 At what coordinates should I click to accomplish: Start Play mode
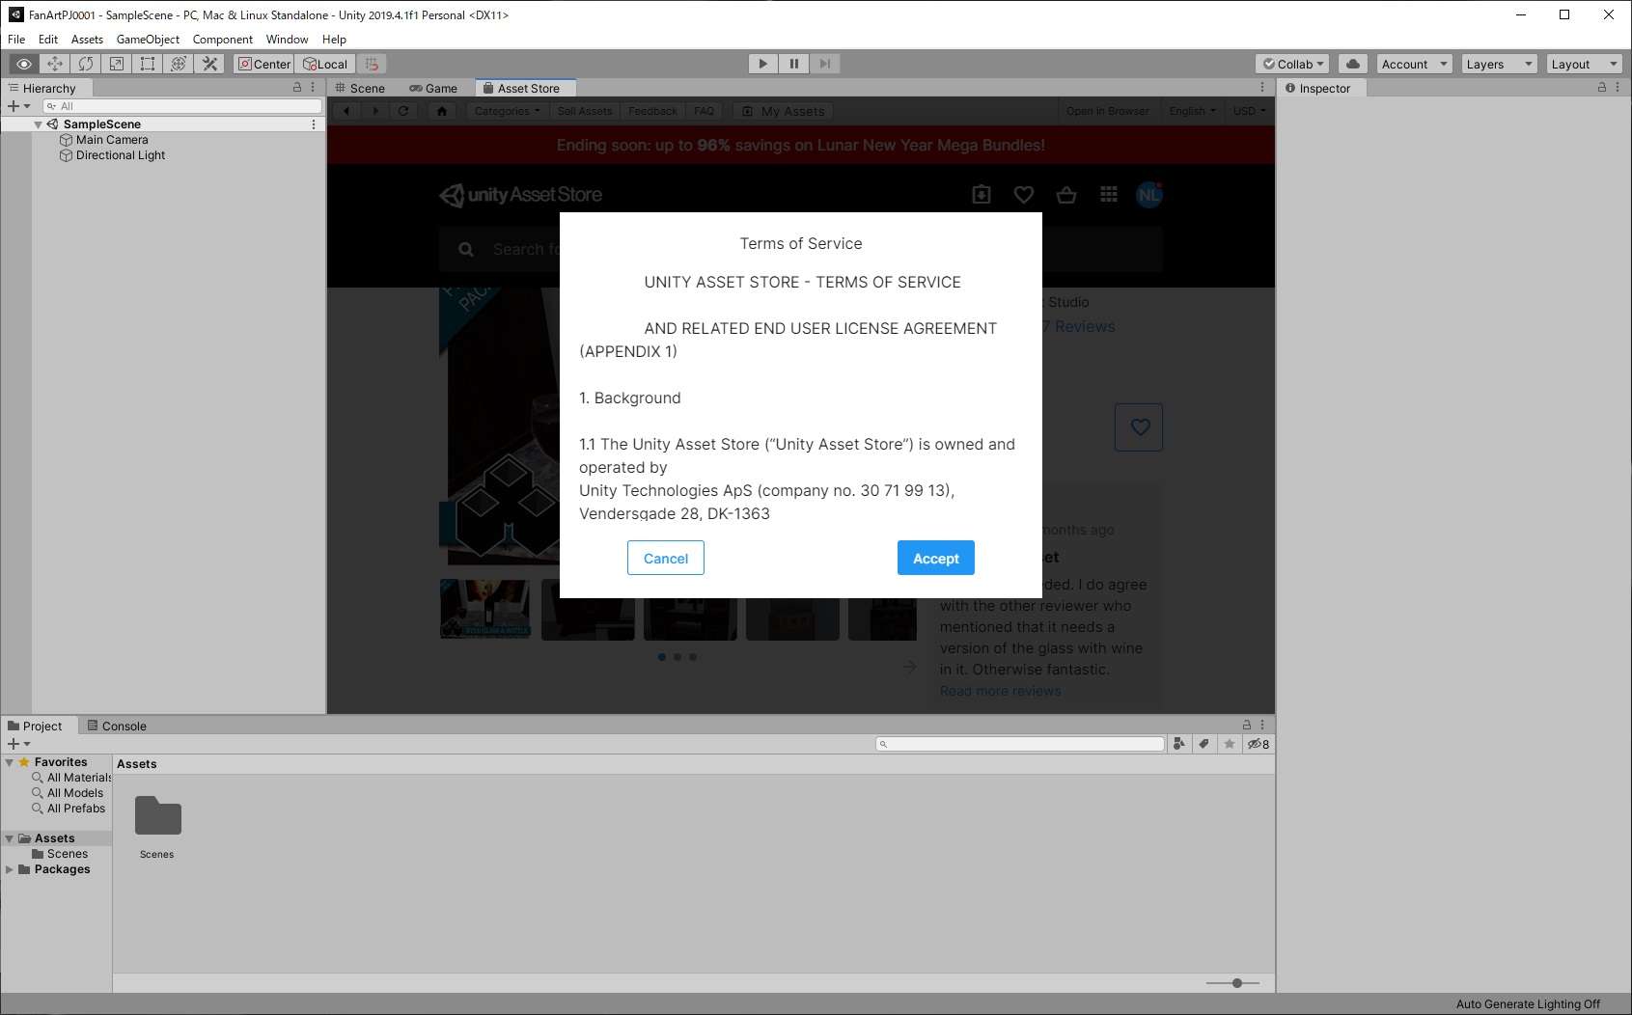click(763, 64)
